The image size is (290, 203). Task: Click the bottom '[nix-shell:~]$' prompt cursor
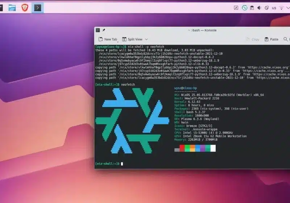[x=122, y=163]
